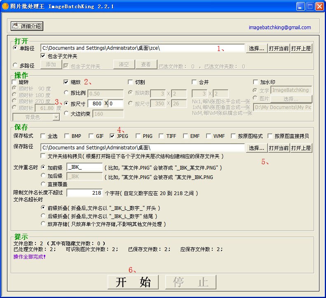Choose 按比例 scaling radio option
The image size is (326, 298).
[66, 93]
